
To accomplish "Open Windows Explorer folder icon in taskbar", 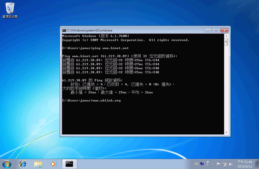I will point(38,164).
